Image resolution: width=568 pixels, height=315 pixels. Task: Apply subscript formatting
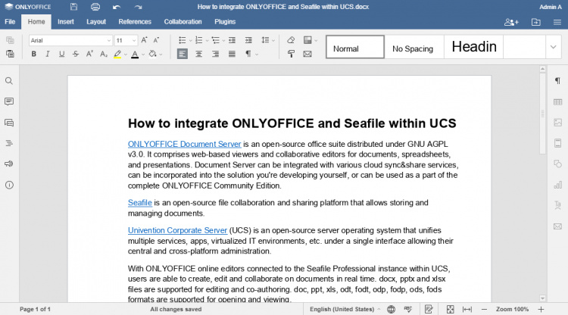coord(104,54)
